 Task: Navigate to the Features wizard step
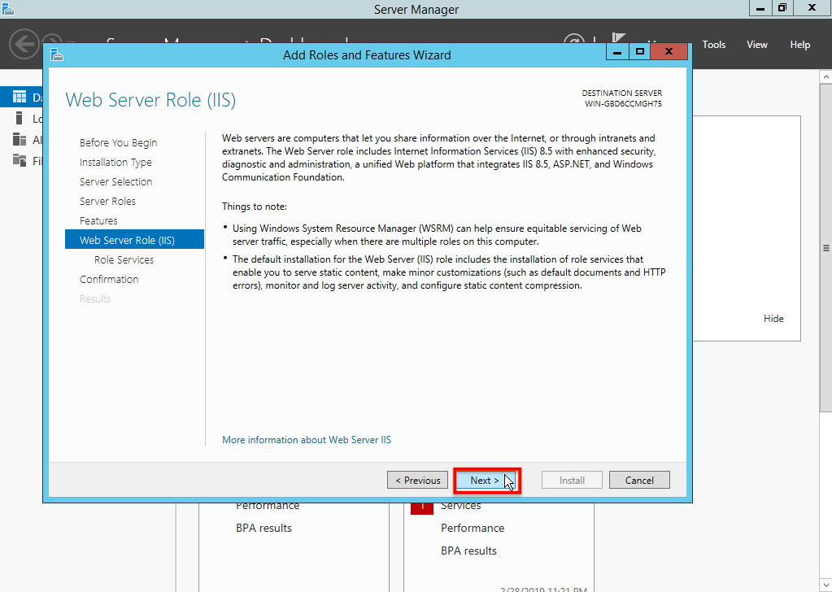98,220
